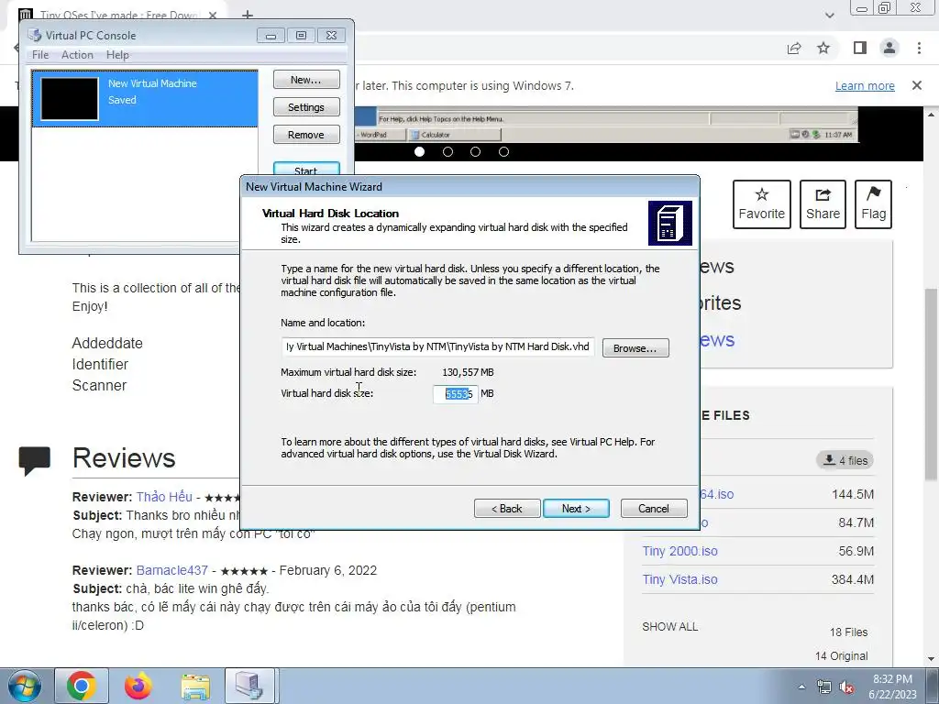
Task: Click Remove in Virtual PC Console
Action: [306, 135]
